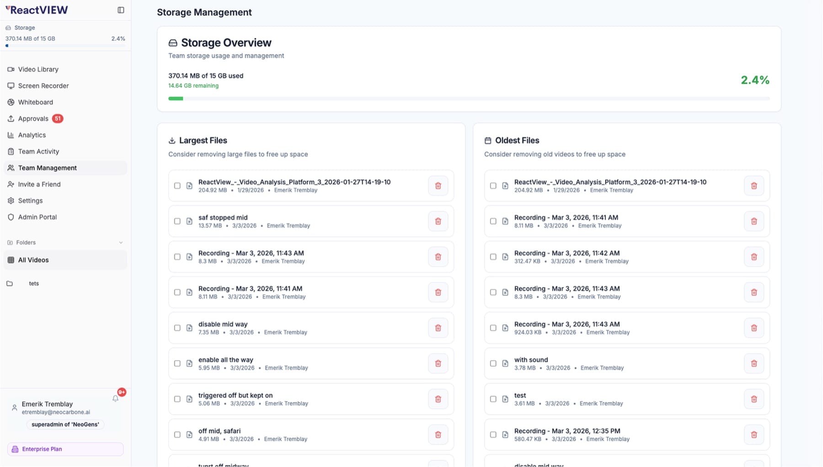Collapse the sidebar panel icon
This screenshot has height=467, width=823.
click(x=121, y=10)
